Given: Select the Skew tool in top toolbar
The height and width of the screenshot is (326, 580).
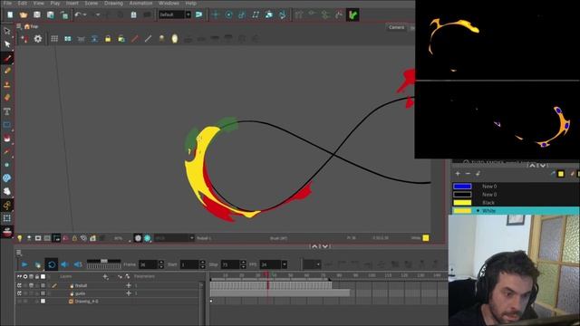Looking at the screenshot, I should pyautogui.click(x=256, y=14).
